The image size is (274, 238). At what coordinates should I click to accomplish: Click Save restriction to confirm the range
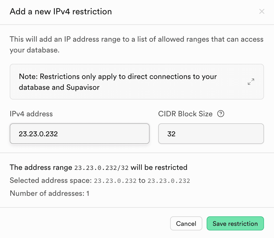(235, 223)
